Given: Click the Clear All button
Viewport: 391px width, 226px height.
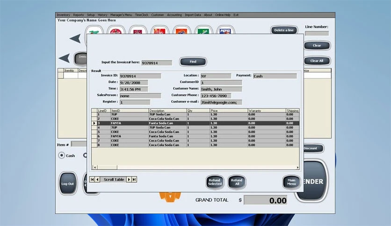Looking at the screenshot, I should [317, 61].
